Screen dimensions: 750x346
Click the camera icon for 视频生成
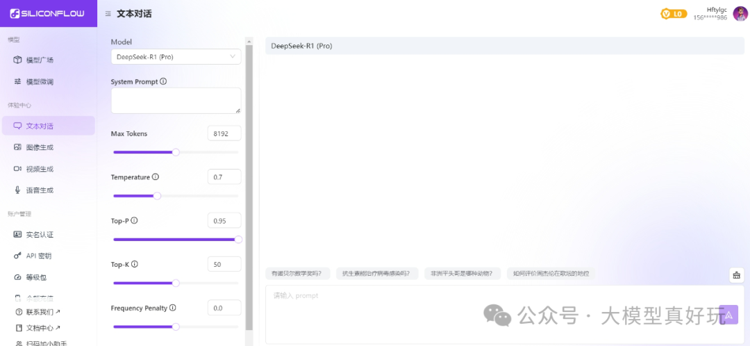(17, 169)
